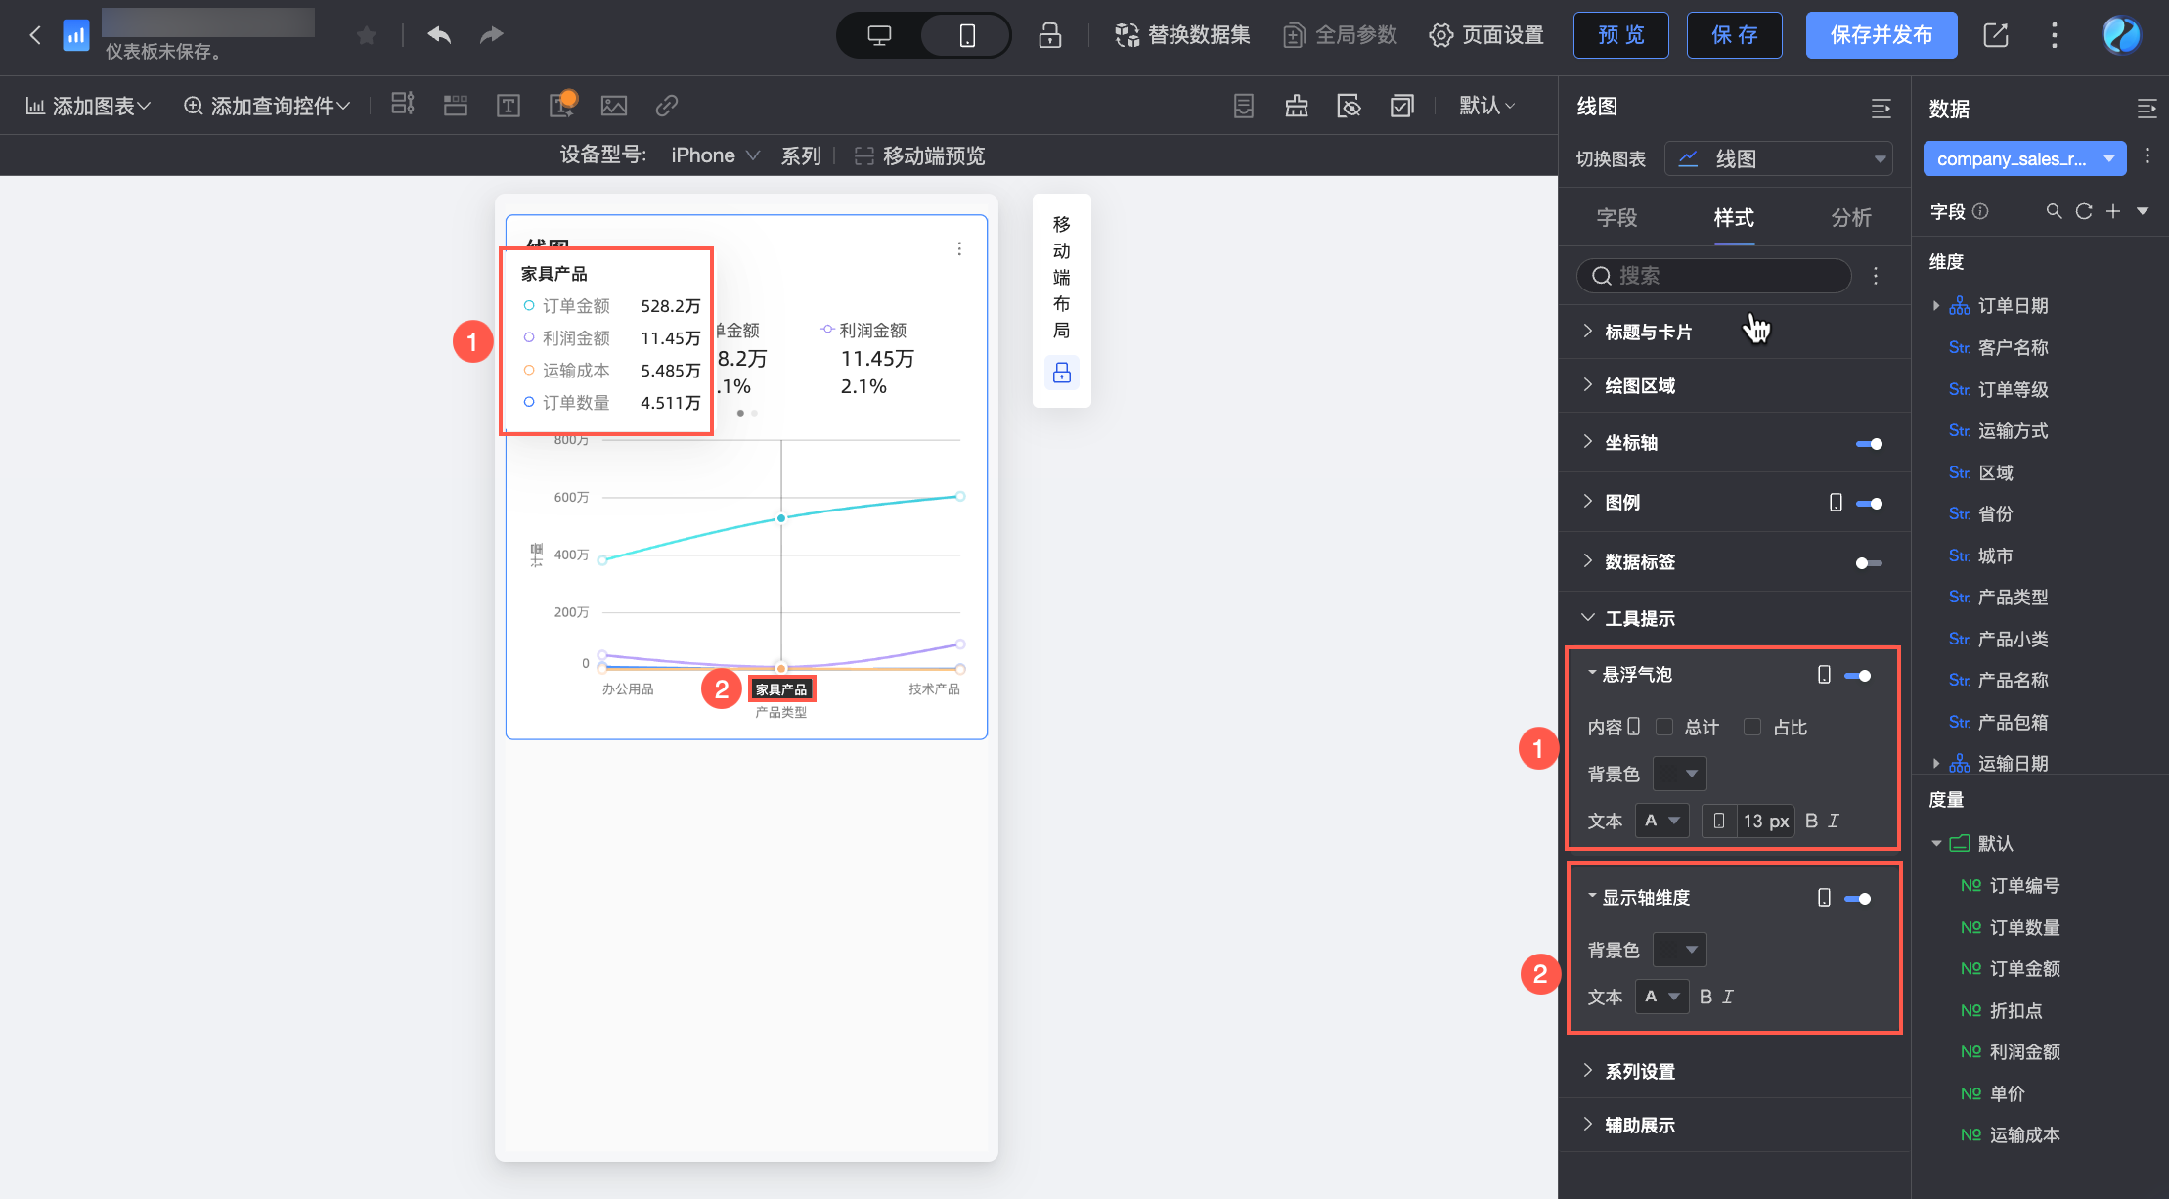
Task: Expand the 订单日期 dimension tree
Action: (x=1936, y=305)
